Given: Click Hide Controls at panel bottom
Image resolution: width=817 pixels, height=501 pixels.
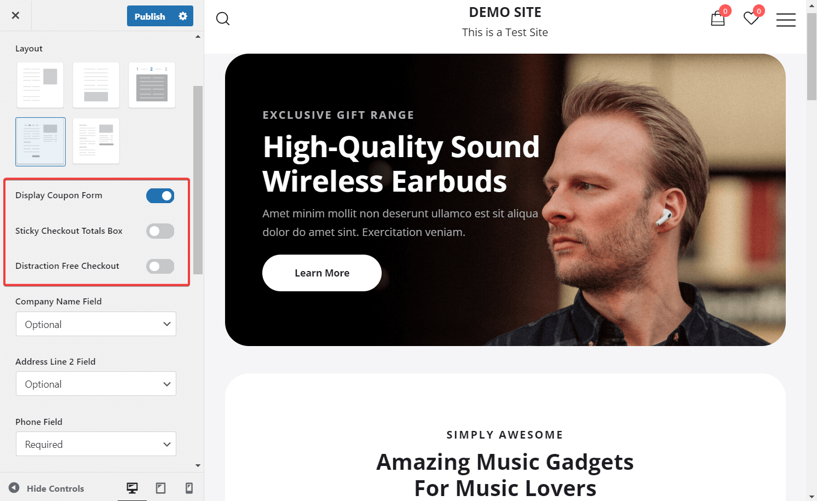Looking at the screenshot, I should coord(47,488).
